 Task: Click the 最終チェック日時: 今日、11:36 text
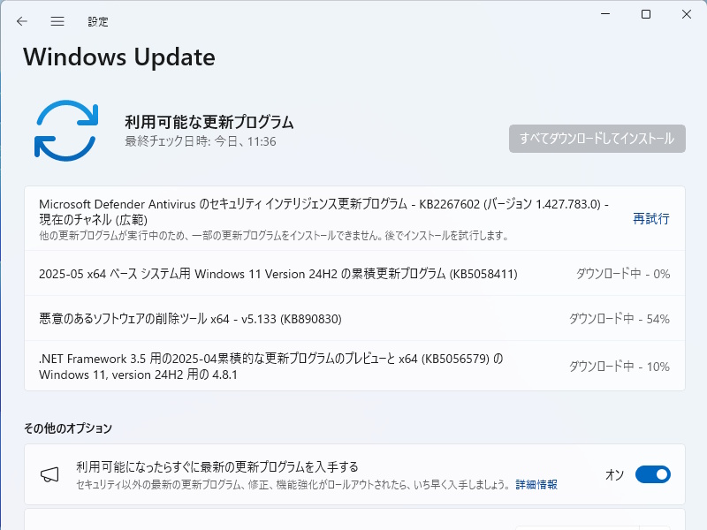[201, 141]
